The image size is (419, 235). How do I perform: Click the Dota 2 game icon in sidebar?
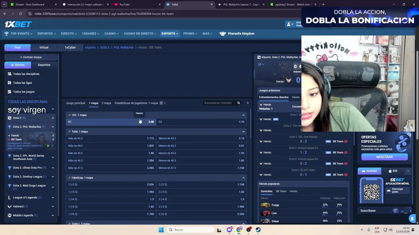(x=9, y=118)
